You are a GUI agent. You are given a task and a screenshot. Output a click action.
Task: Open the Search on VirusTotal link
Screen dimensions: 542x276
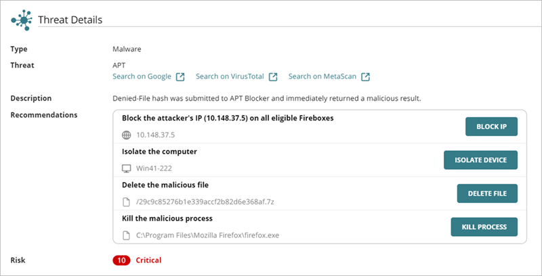[230, 76]
